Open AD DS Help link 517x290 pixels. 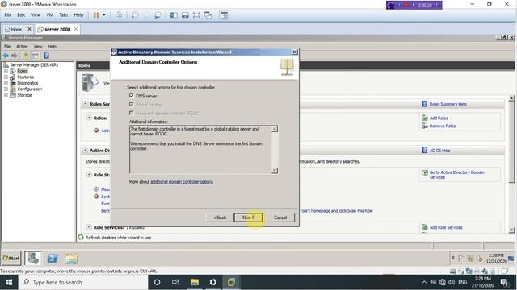pyautogui.click(x=439, y=151)
